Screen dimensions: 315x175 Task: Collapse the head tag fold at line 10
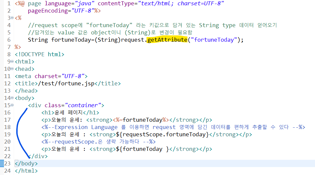(x=12, y=69)
